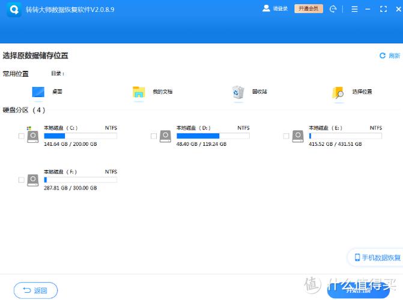Toggle fullscreen window icon
Viewport: 403px width, 300px height.
[x=383, y=9]
